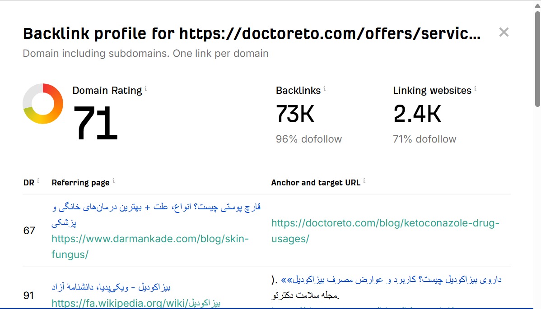Open the Domain Rating info tooltip
The height and width of the screenshot is (309, 541).
pos(145,88)
